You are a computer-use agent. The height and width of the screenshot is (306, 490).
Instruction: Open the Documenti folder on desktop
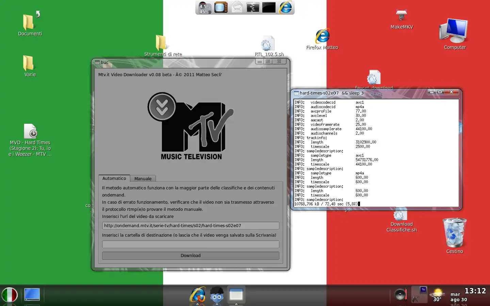point(30,24)
